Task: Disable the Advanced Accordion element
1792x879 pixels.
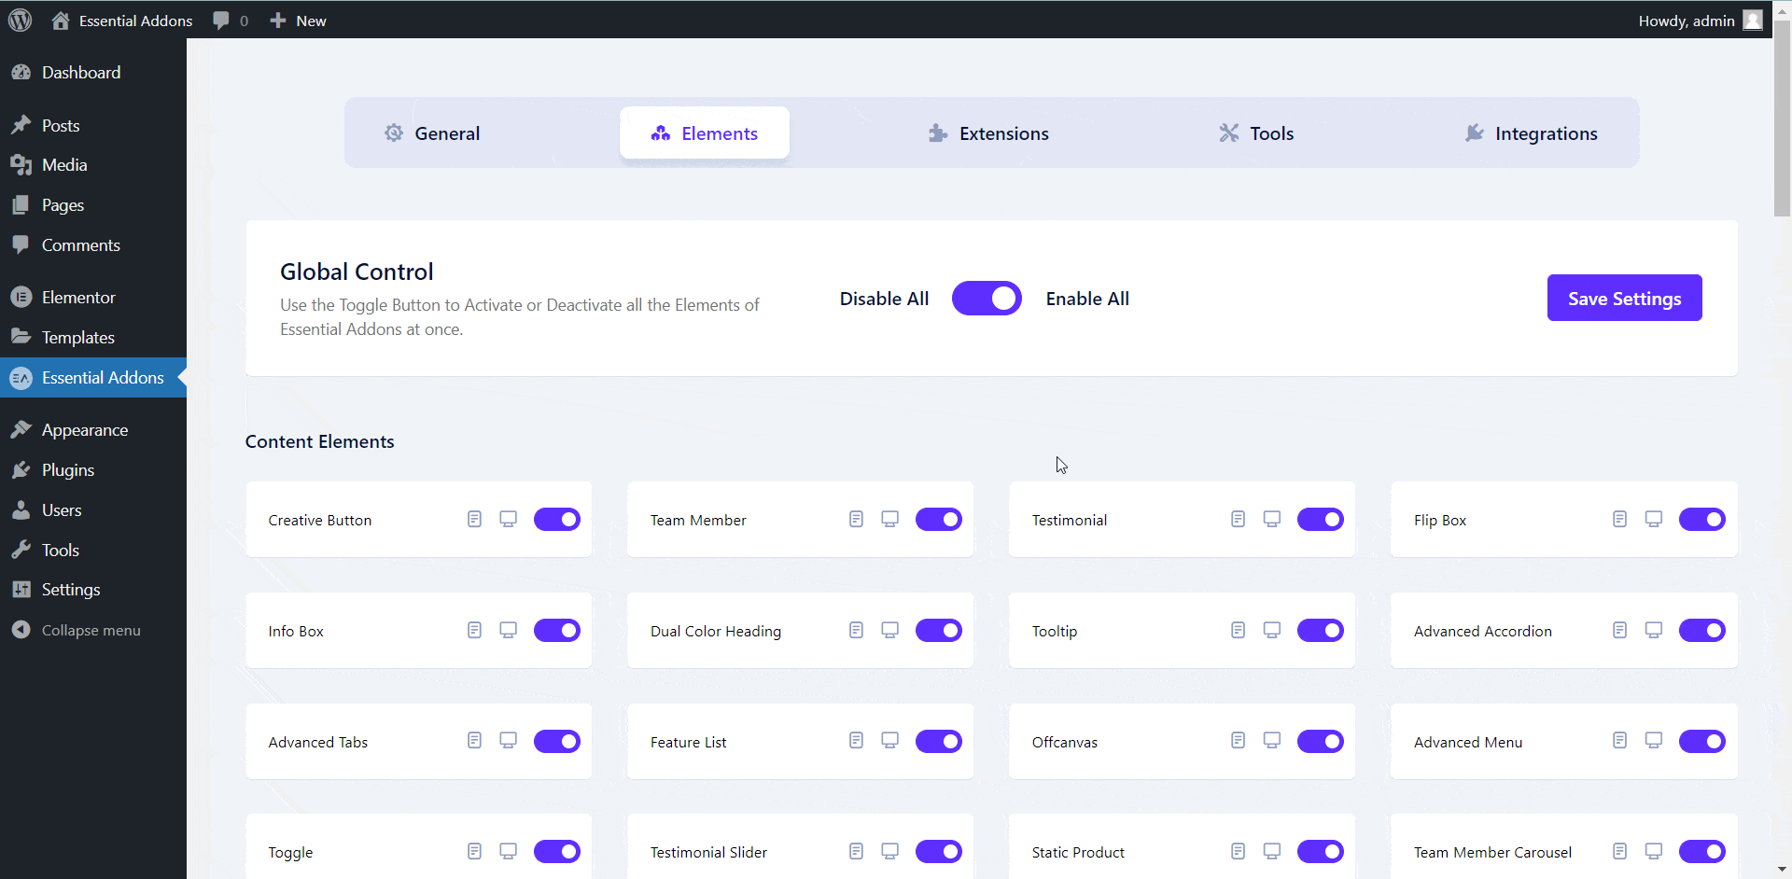Action: (x=1702, y=631)
